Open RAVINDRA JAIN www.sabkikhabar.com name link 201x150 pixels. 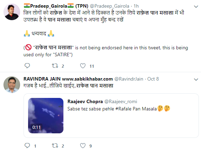point(68,79)
